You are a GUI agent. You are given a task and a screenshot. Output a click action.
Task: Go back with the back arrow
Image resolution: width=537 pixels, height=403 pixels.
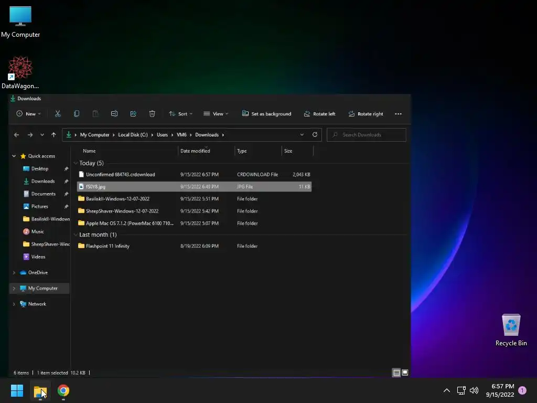coord(16,135)
